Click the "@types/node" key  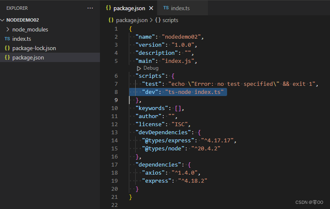point(163,148)
